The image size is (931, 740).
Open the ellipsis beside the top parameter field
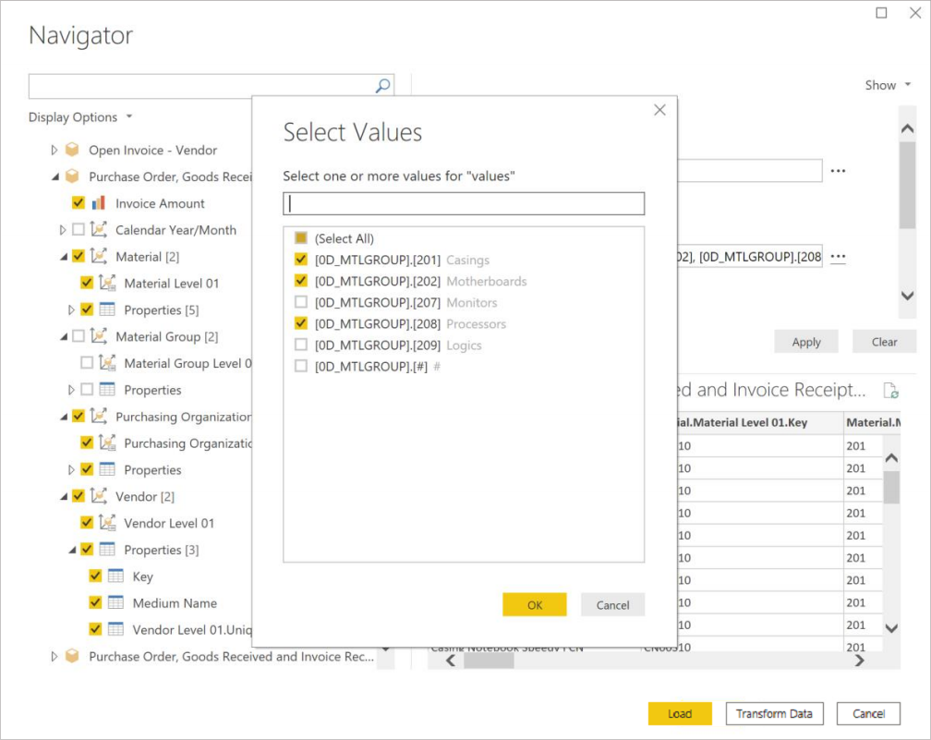click(x=838, y=171)
